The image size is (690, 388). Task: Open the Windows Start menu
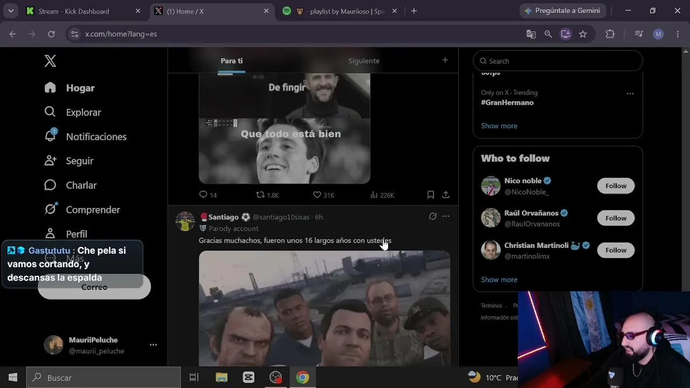pos(13,378)
